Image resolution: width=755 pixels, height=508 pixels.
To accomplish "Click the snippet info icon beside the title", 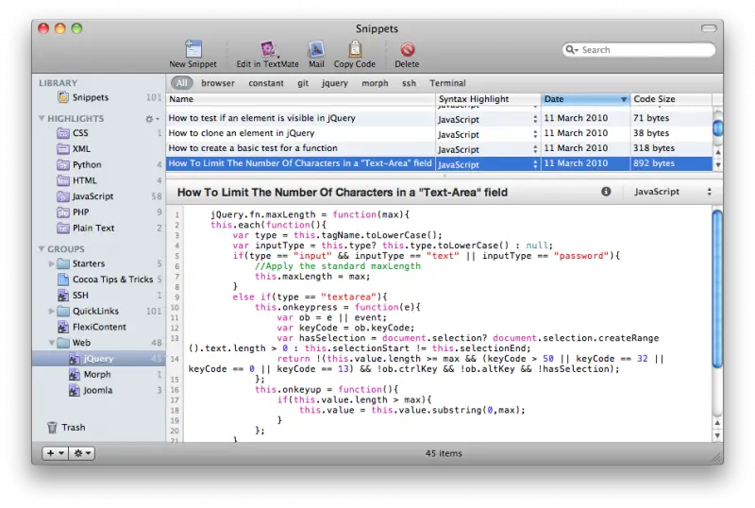I will pos(606,192).
